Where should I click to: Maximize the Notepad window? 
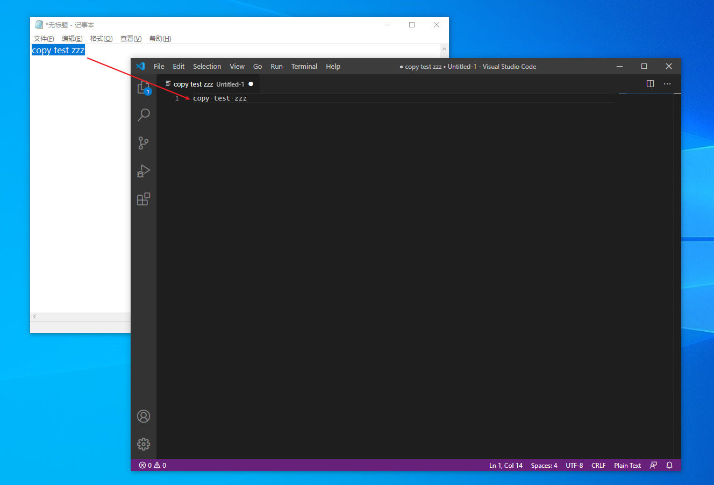[412, 25]
